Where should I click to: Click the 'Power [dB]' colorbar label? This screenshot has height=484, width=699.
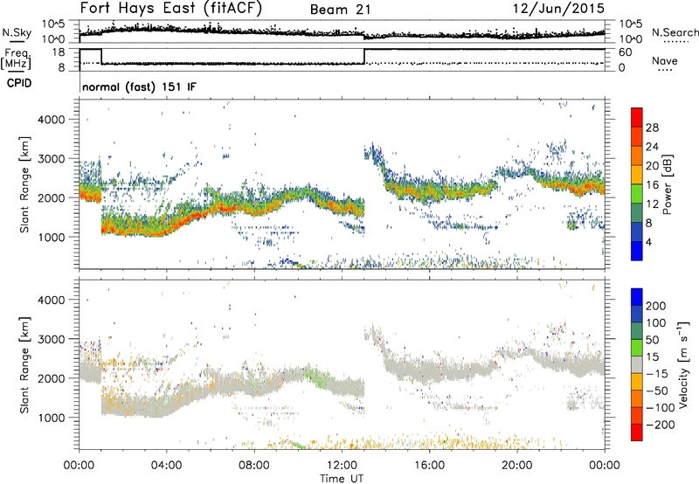point(667,184)
